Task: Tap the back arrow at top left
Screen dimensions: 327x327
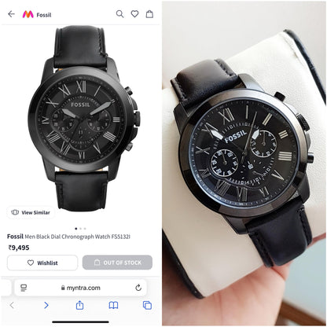Action: tap(11, 14)
